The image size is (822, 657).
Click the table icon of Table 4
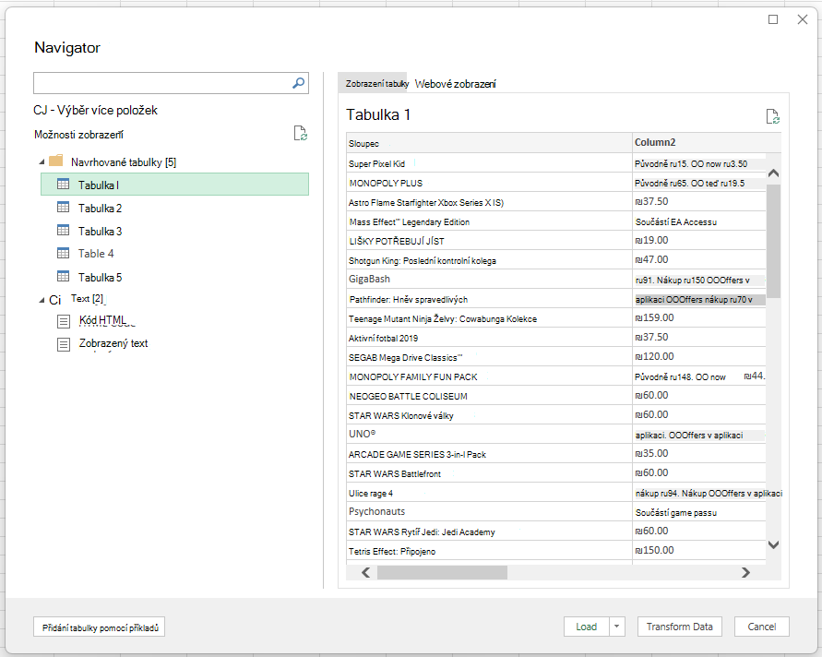(x=63, y=253)
